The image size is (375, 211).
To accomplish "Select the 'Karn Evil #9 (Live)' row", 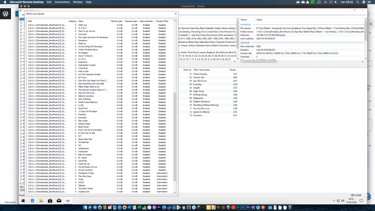I will pos(86,93).
